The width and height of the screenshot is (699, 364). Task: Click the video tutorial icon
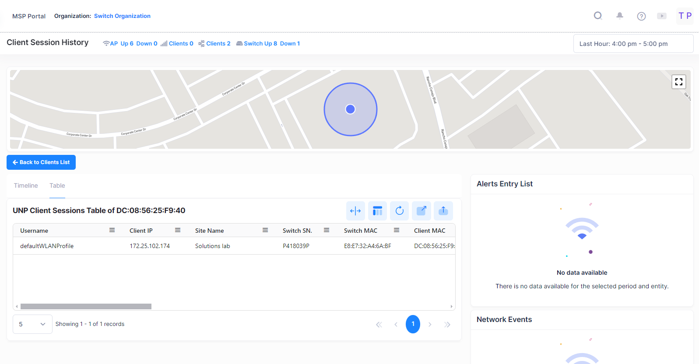click(x=662, y=16)
